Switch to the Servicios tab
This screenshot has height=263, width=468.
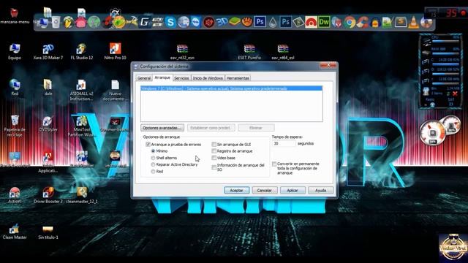[x=181, y=78]
